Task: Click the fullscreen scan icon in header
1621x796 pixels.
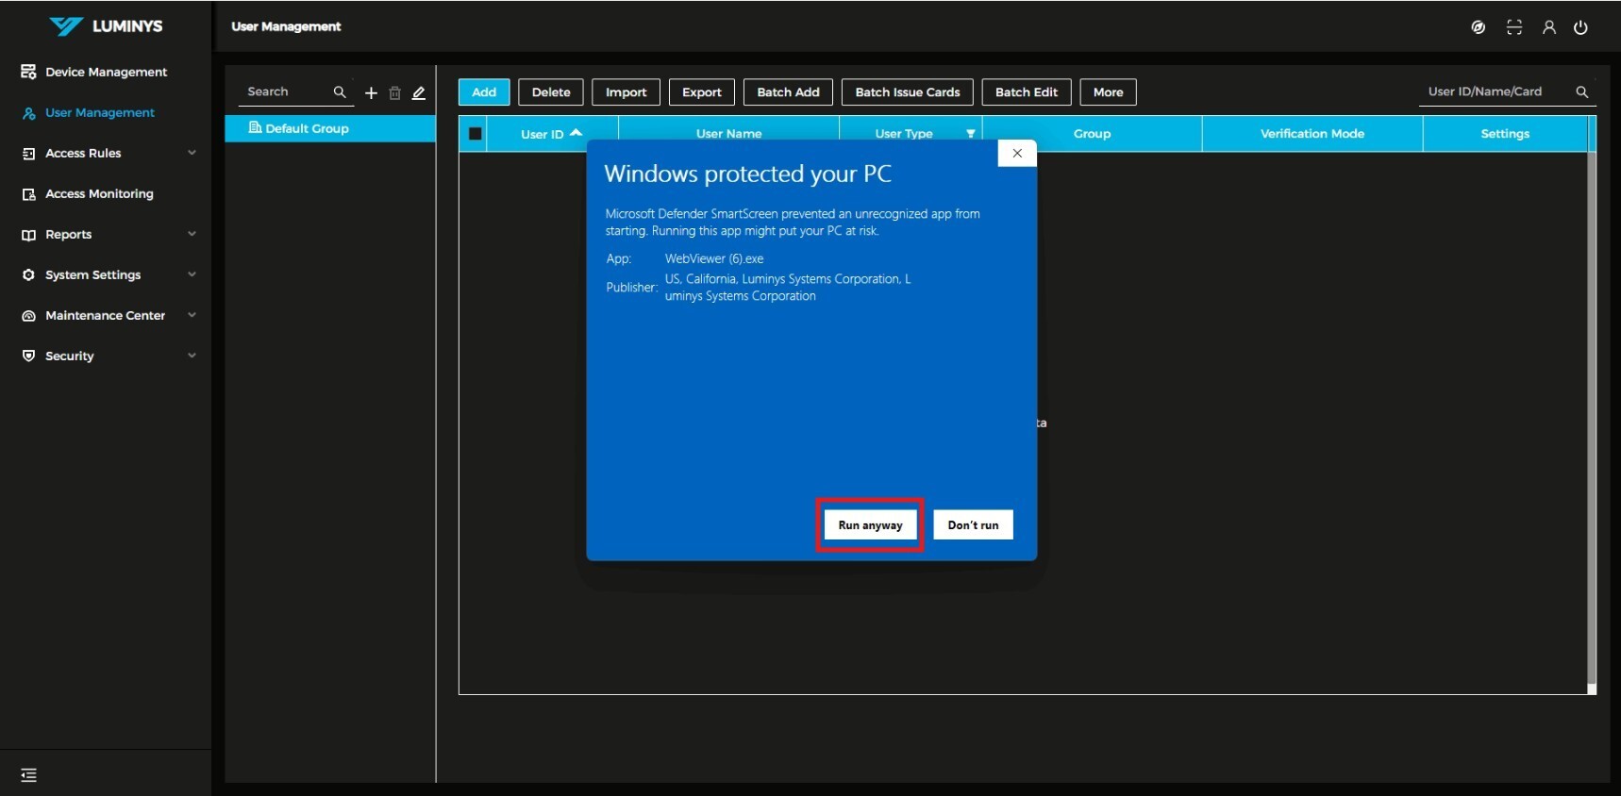Action: (1514, 27)
